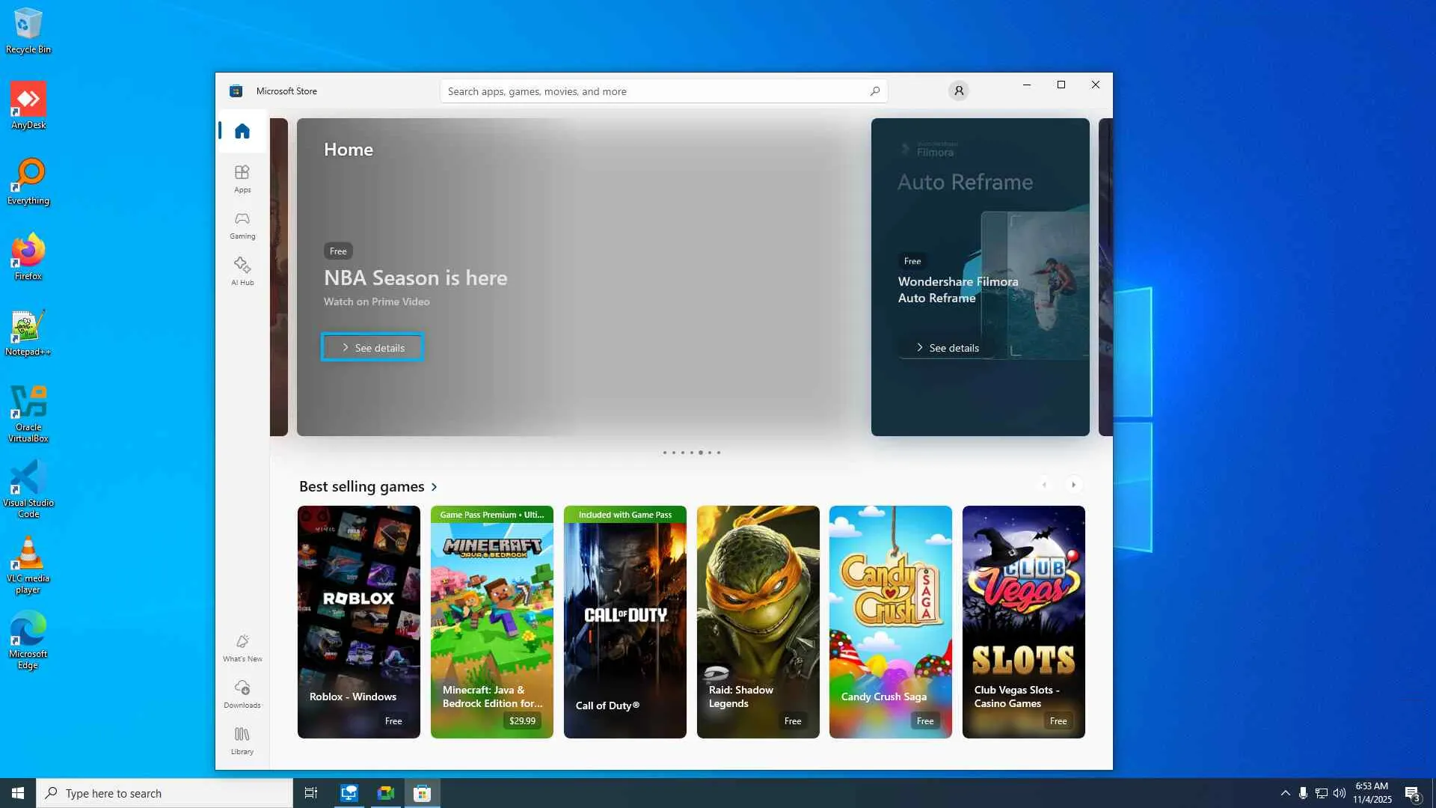Open the Library page
1436x808 pixels.
pyautogui.click(x=242, y=740)
